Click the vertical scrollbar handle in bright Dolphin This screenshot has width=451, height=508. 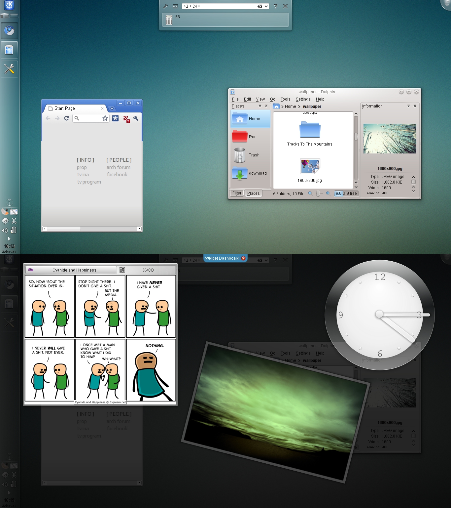(356, 137)
